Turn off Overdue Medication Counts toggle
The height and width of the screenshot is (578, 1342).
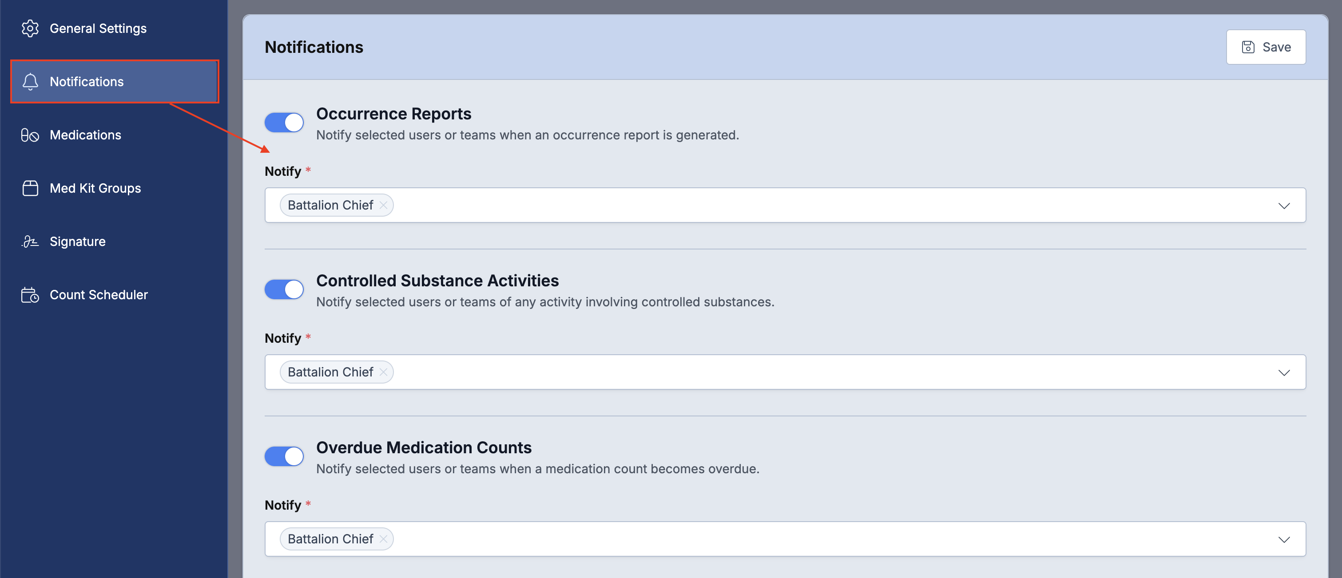click(284, 456)
